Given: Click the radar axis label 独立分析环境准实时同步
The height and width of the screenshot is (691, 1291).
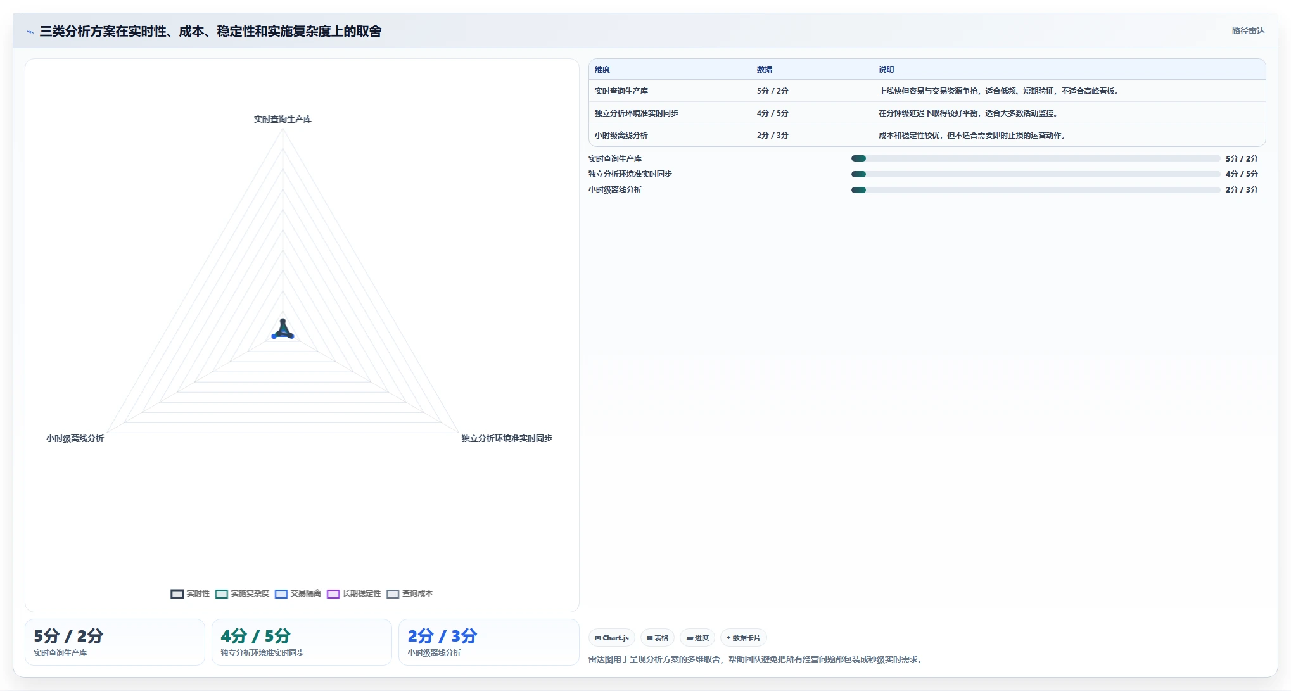Looking at the screenshot, I should [507, 438].
